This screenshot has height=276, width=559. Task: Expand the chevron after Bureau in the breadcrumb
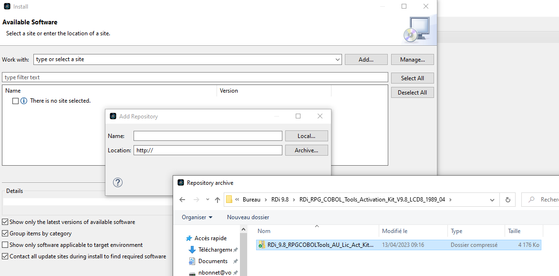[x=266, y=200]
